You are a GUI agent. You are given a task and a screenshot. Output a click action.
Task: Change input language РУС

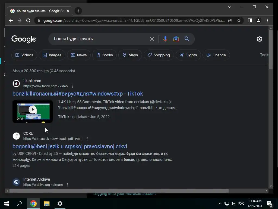[241, 204]
